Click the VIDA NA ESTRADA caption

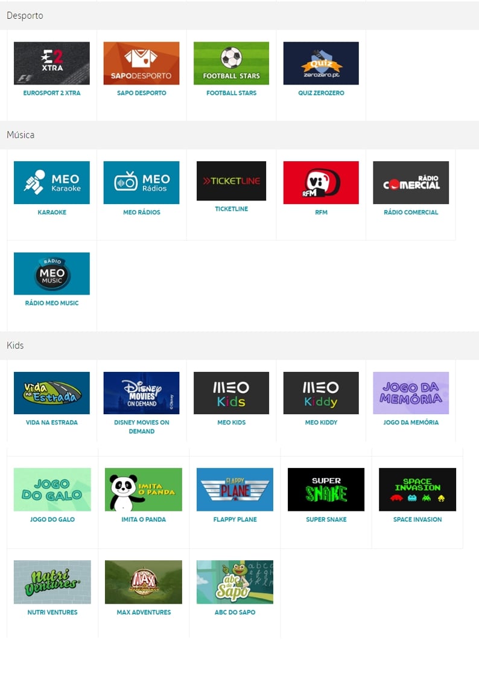(x=52, y=423)
